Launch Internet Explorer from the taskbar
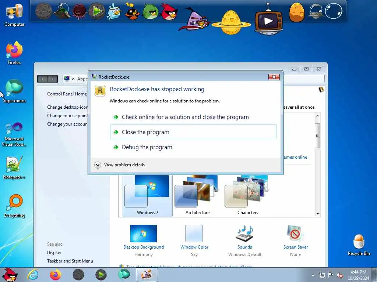 point(33,275)
